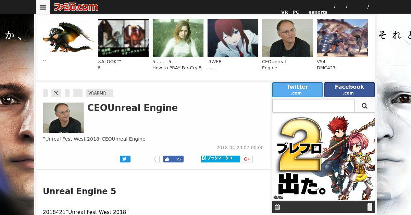Screen dimensions: 411x215
Task: Open the V54 DMC427 monster thumbnail
Action: tap(342, 38)
